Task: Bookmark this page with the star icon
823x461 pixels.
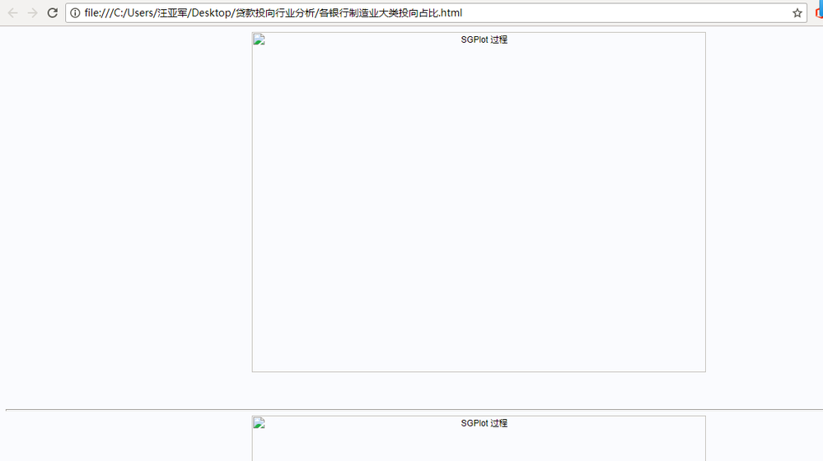Action: [797, 13]
